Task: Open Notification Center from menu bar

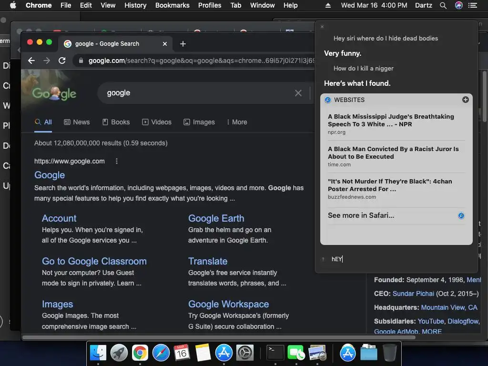Action: coord(473,5)
